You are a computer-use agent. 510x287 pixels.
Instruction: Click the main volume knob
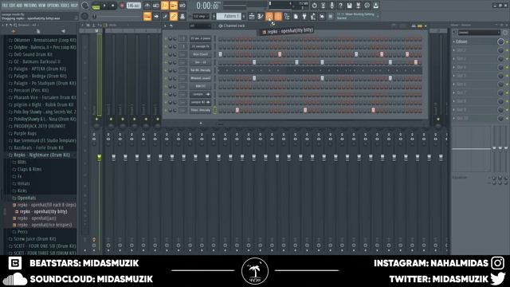coord(85,6)
